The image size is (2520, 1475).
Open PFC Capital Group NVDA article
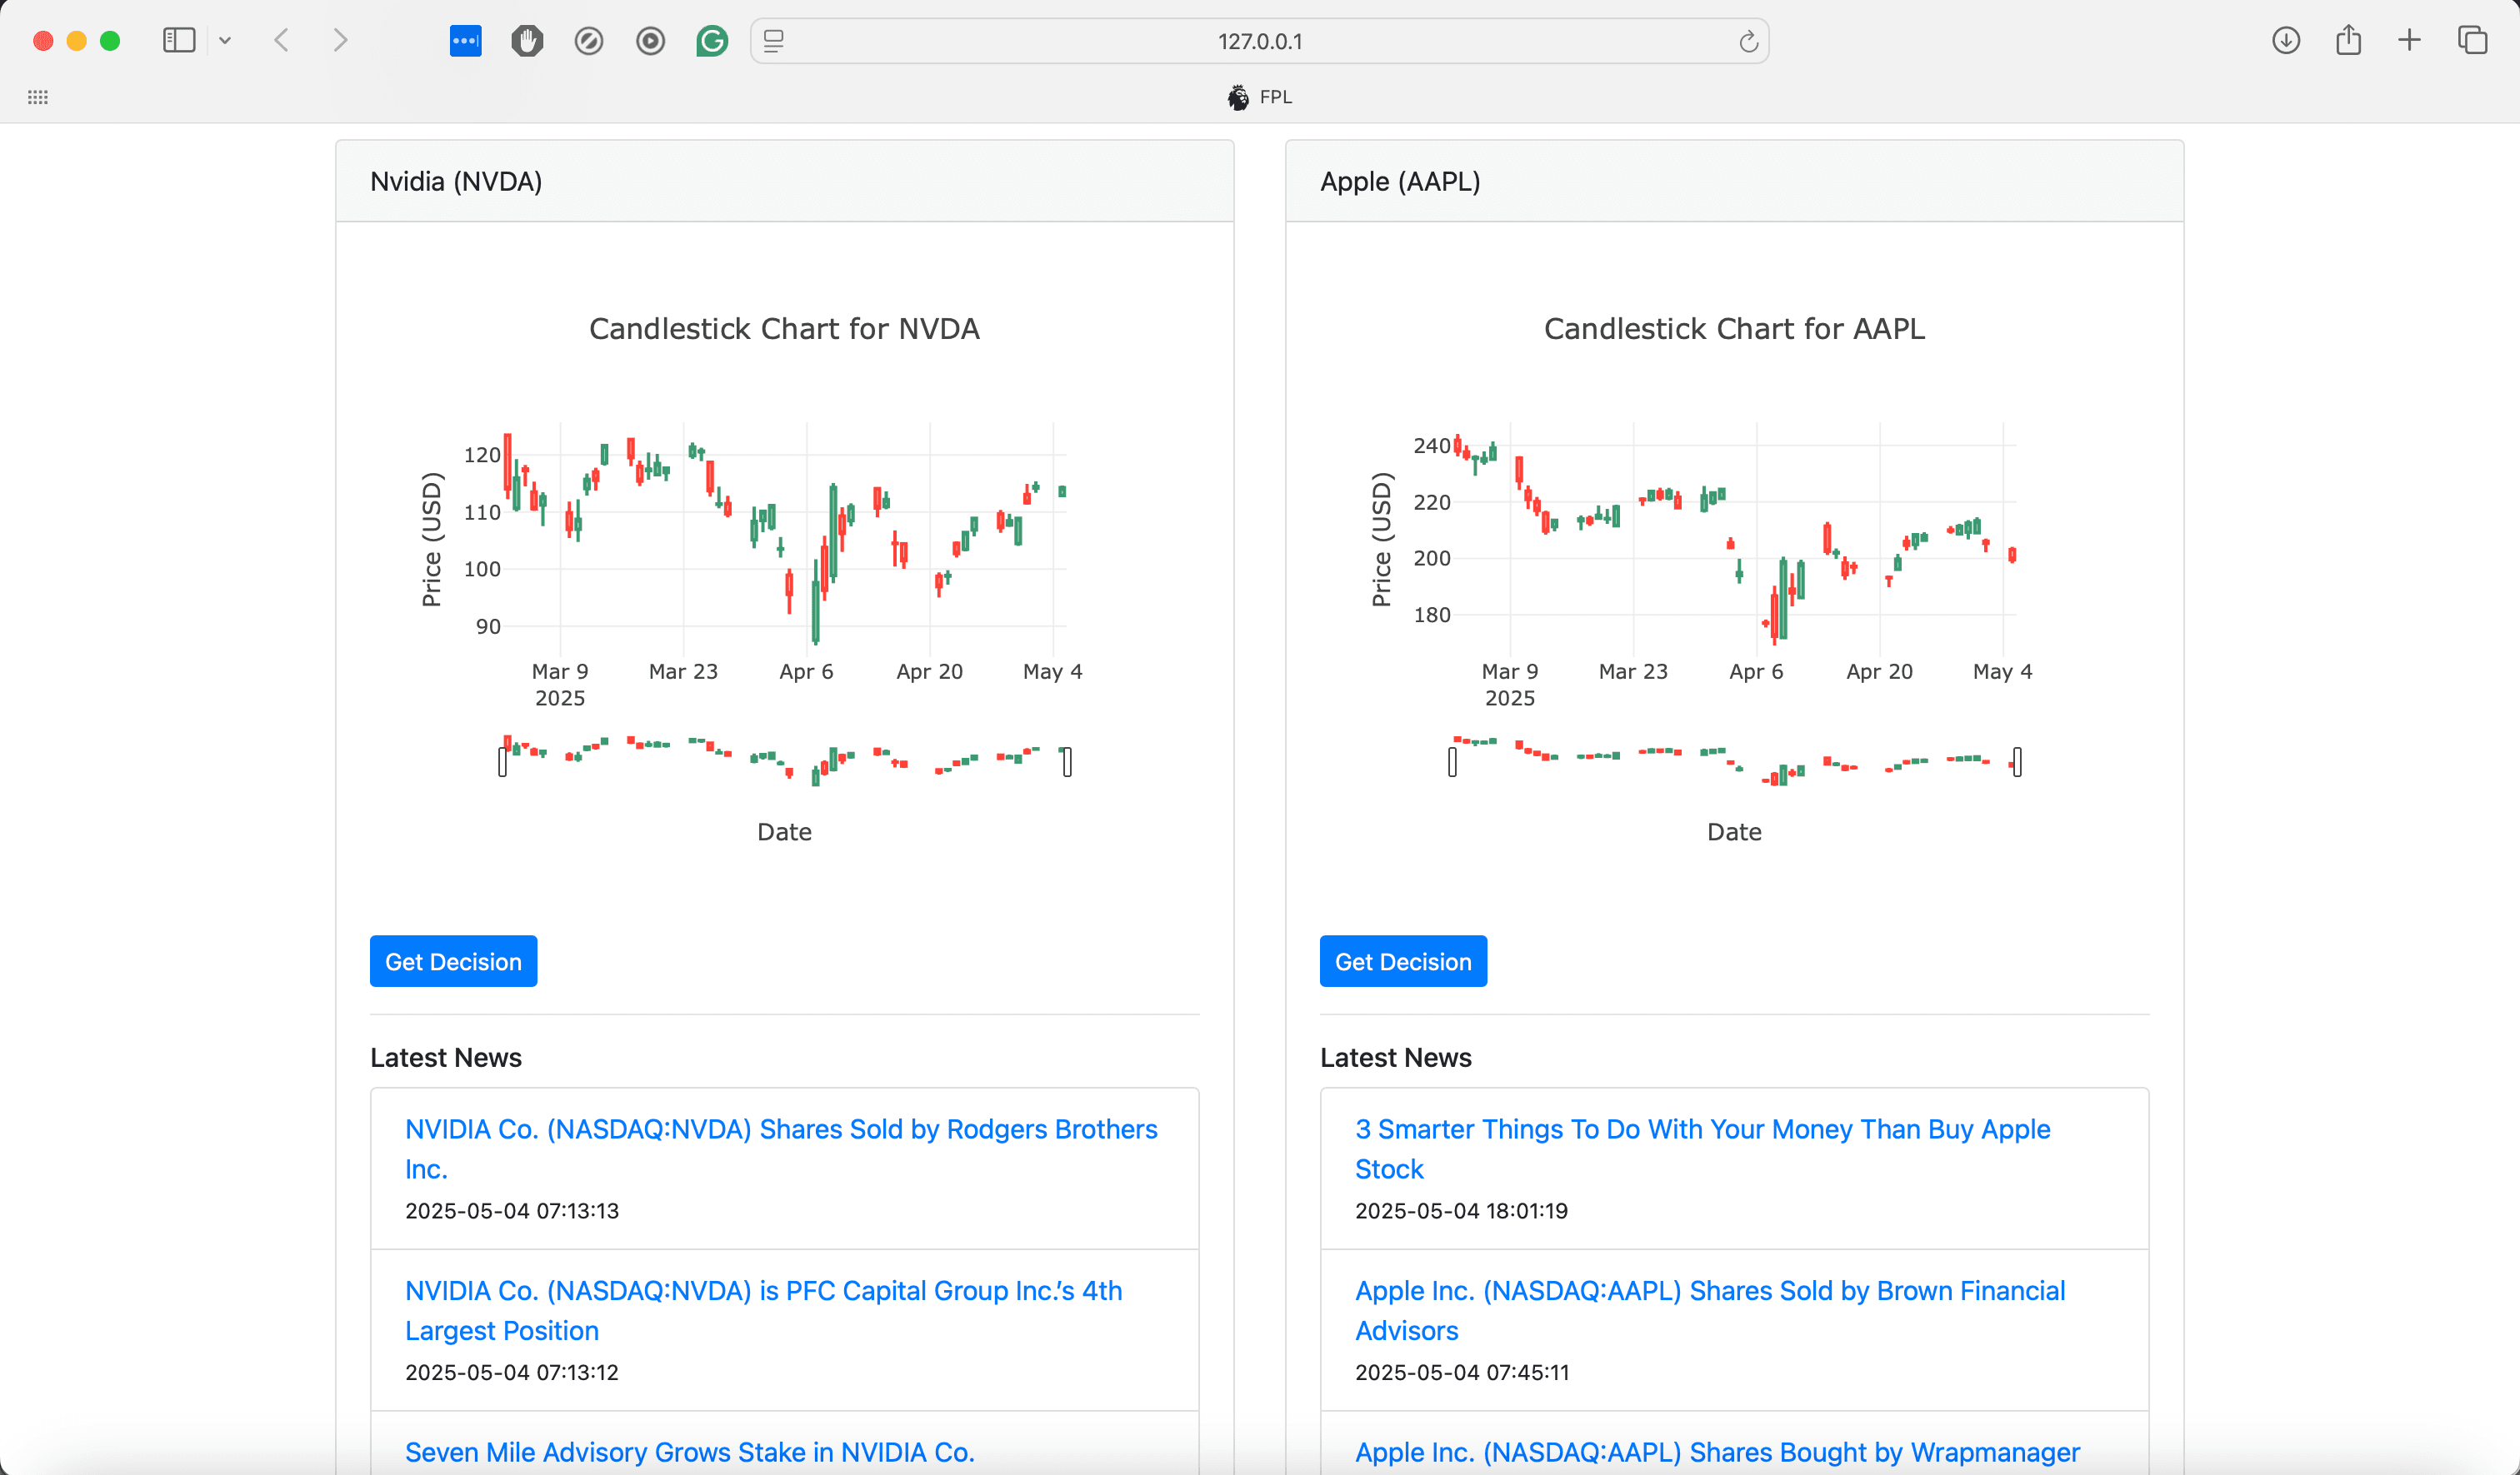point(763,1310)
